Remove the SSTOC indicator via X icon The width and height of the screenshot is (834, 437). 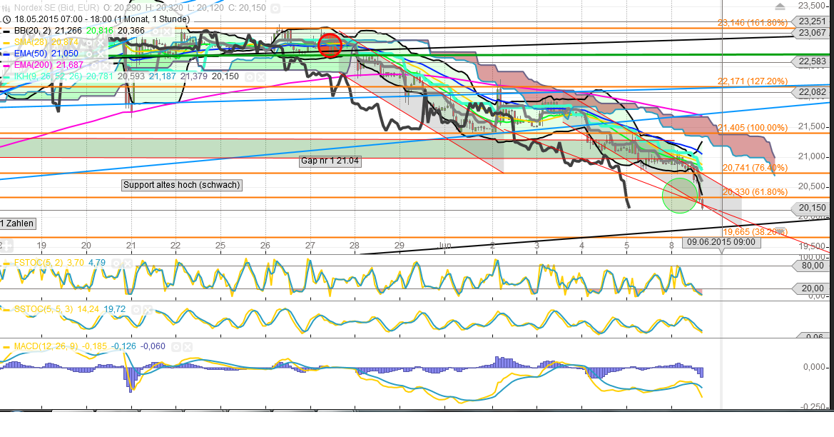coord(147,309)
